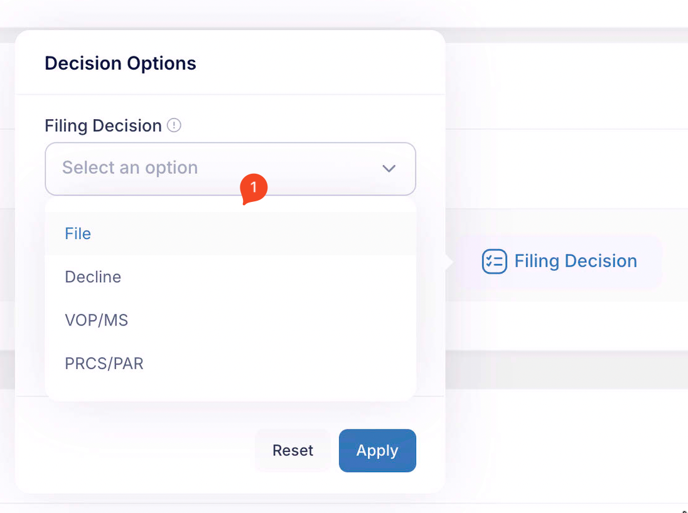Image resolution: width=688 pixels, height=513 pixels.
Task: Click the chevron arrow in the select box
Action: click(389, 168)
